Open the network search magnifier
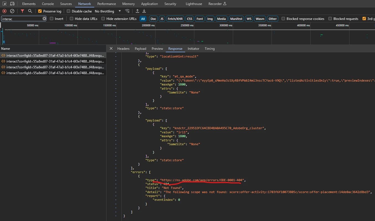The height and width of the screenshot is (221, 375). pyautogui.click(x=30, y=11)
